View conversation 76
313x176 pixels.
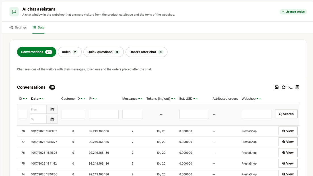(x=288, y=153)
